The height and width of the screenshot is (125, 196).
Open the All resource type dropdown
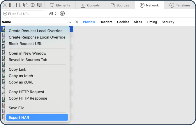(53, 14)
